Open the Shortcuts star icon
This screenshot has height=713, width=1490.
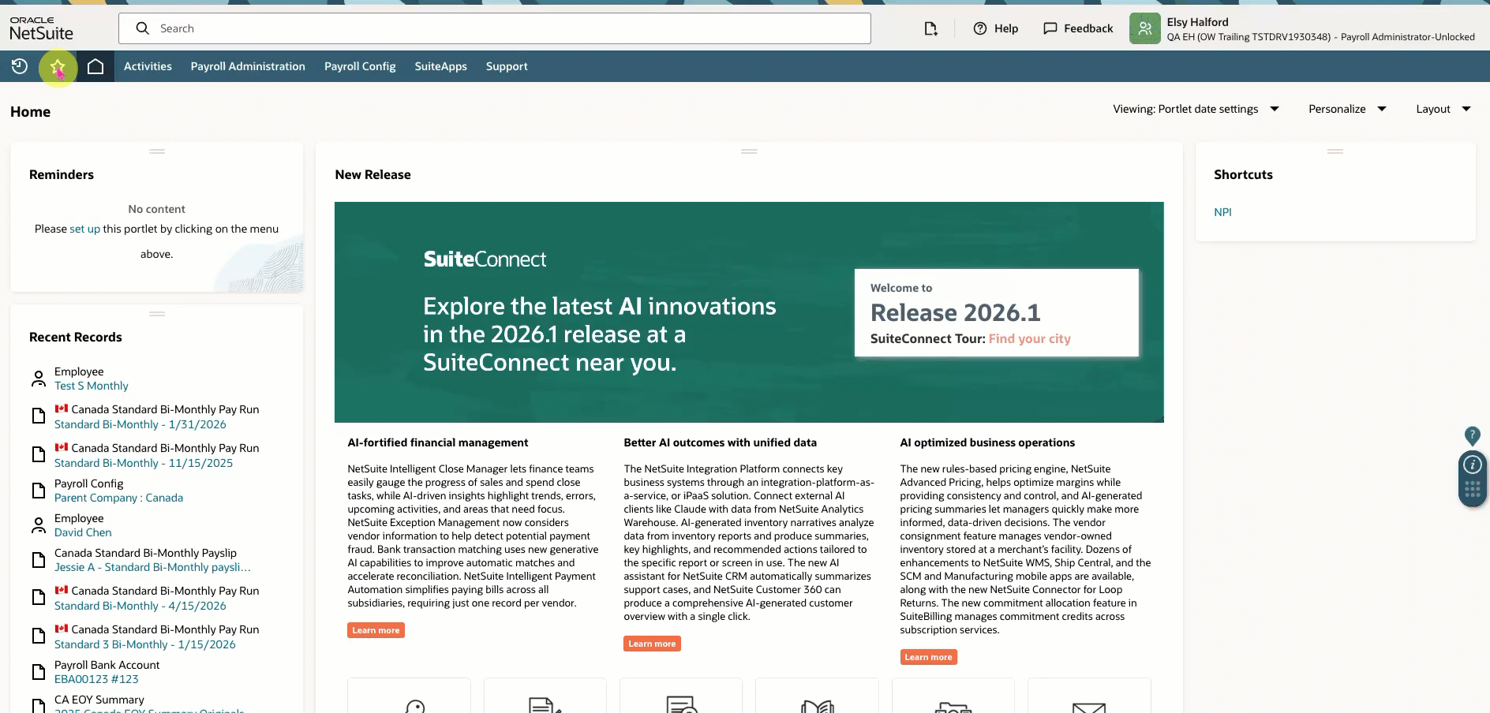(x=58, y=67)
